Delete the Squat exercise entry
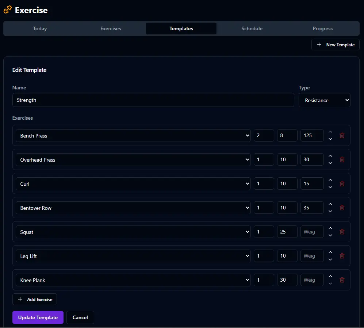 point(342,232)
